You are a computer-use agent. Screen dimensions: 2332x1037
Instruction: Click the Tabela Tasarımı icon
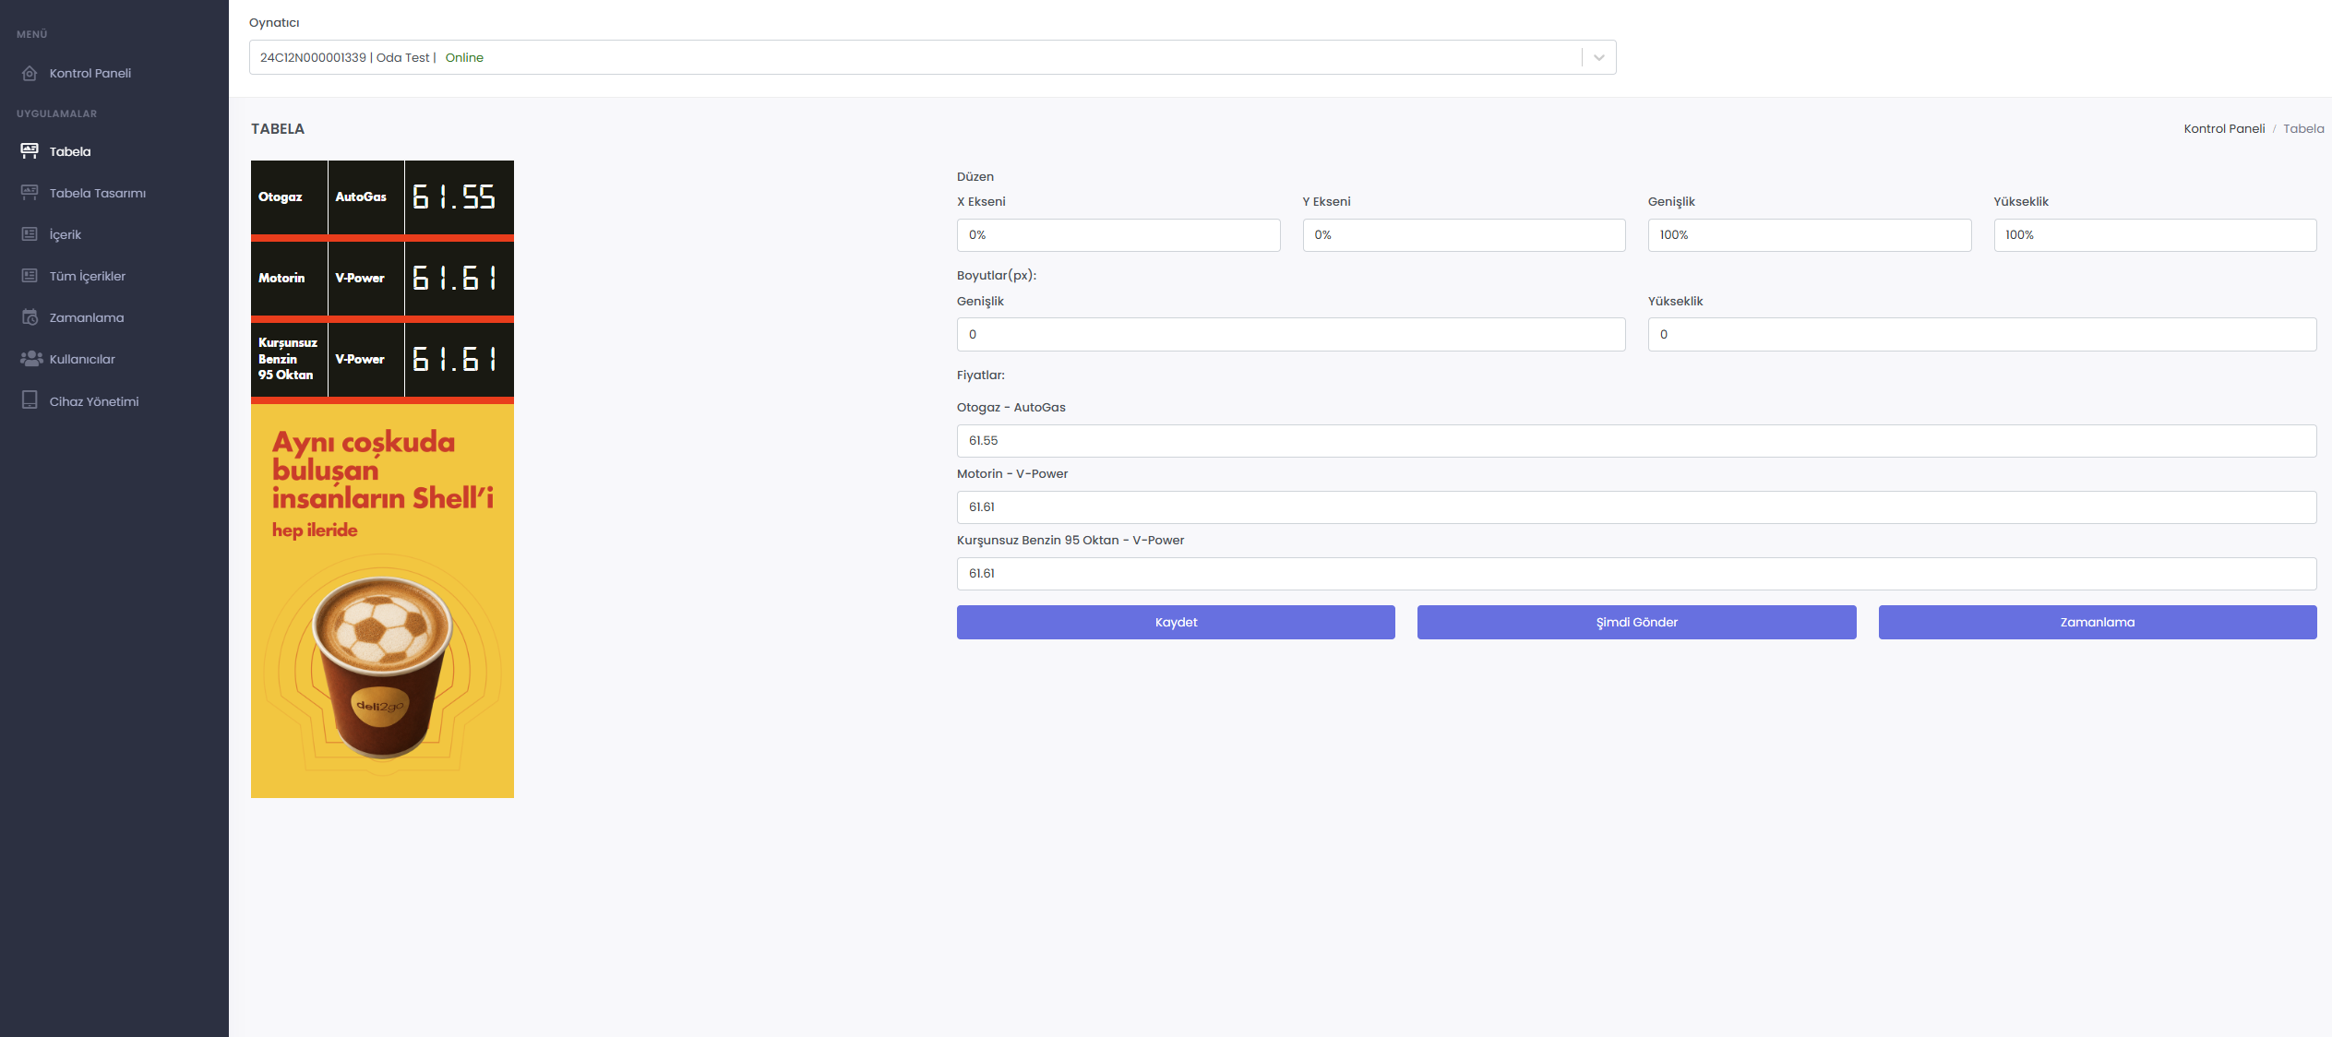pos(30,193)
